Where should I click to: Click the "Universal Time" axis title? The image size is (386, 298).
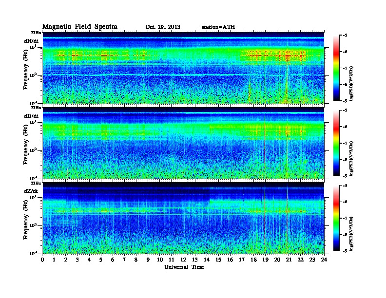184,267
